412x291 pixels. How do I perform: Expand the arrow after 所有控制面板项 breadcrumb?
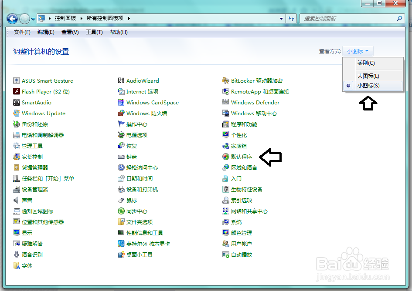coord(129,18)
